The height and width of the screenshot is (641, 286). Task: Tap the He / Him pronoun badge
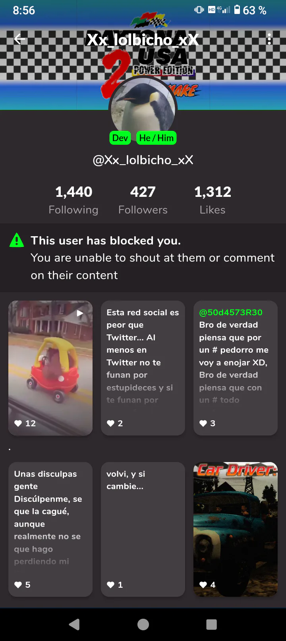pos(157,138)
